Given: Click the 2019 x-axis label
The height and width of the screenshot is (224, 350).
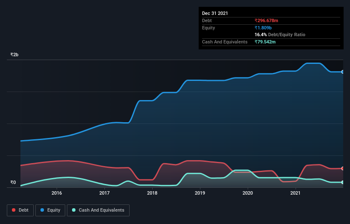Looking at the screenshot, I should point(200,193).
